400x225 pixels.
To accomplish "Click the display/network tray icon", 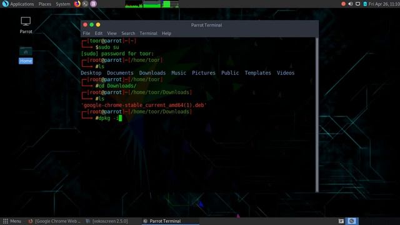I will pyautogui.click(x=357, y=4).
